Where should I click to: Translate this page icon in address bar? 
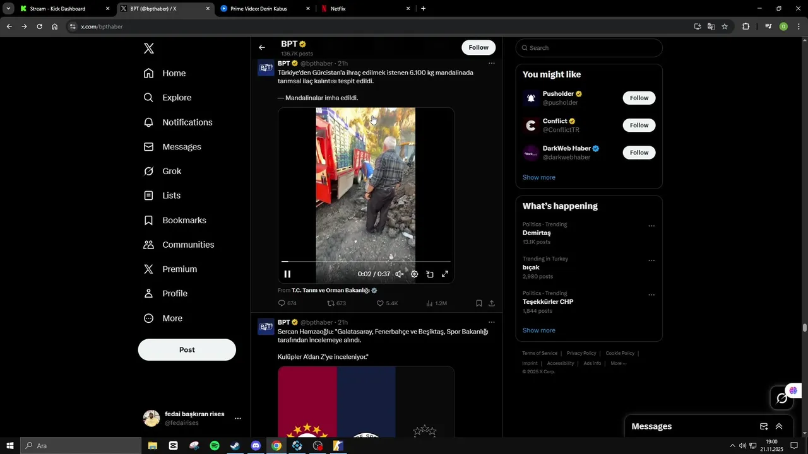pos(711,26)
